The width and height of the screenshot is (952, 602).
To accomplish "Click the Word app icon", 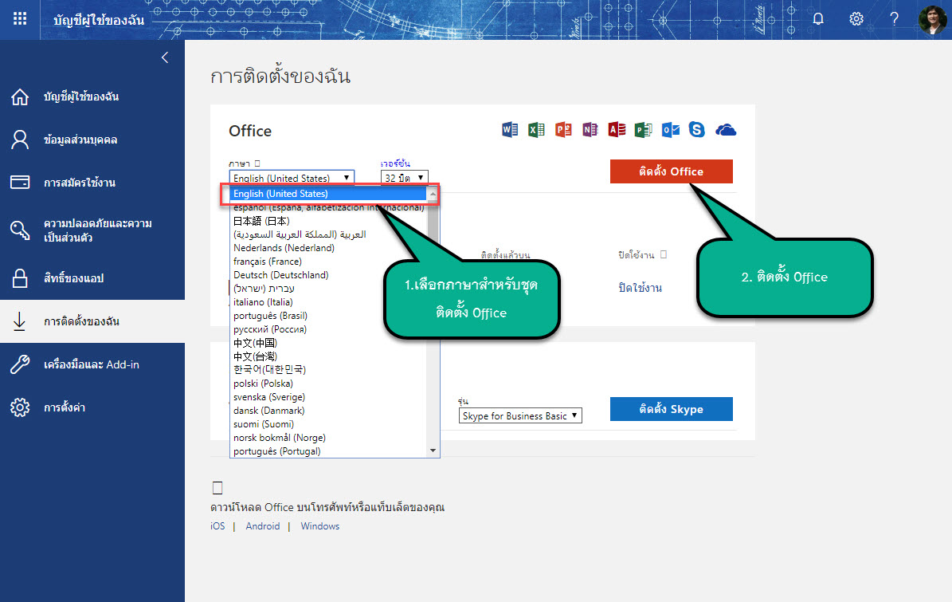I will coord(510,130).
